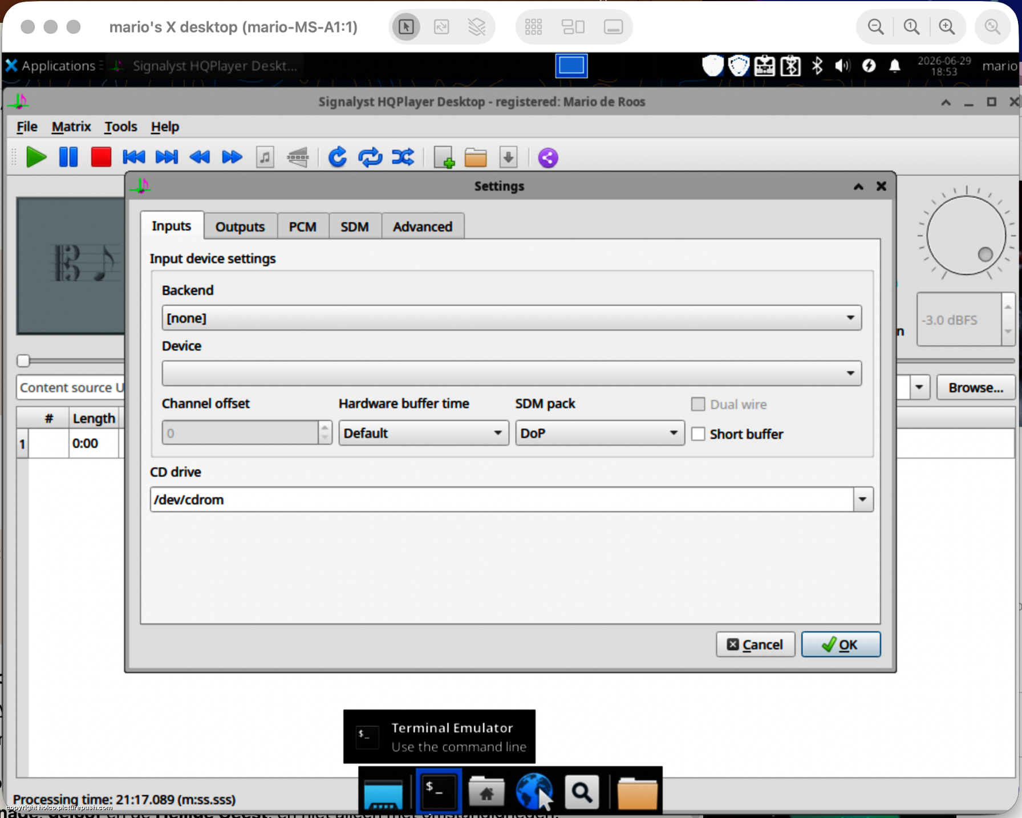
Task: Open the home folder dock icon
Action: coord(486,792)
